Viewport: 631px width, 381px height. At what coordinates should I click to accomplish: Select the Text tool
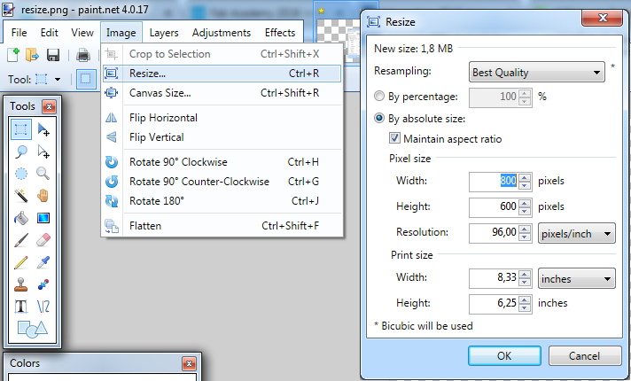[x=21, y=307]
